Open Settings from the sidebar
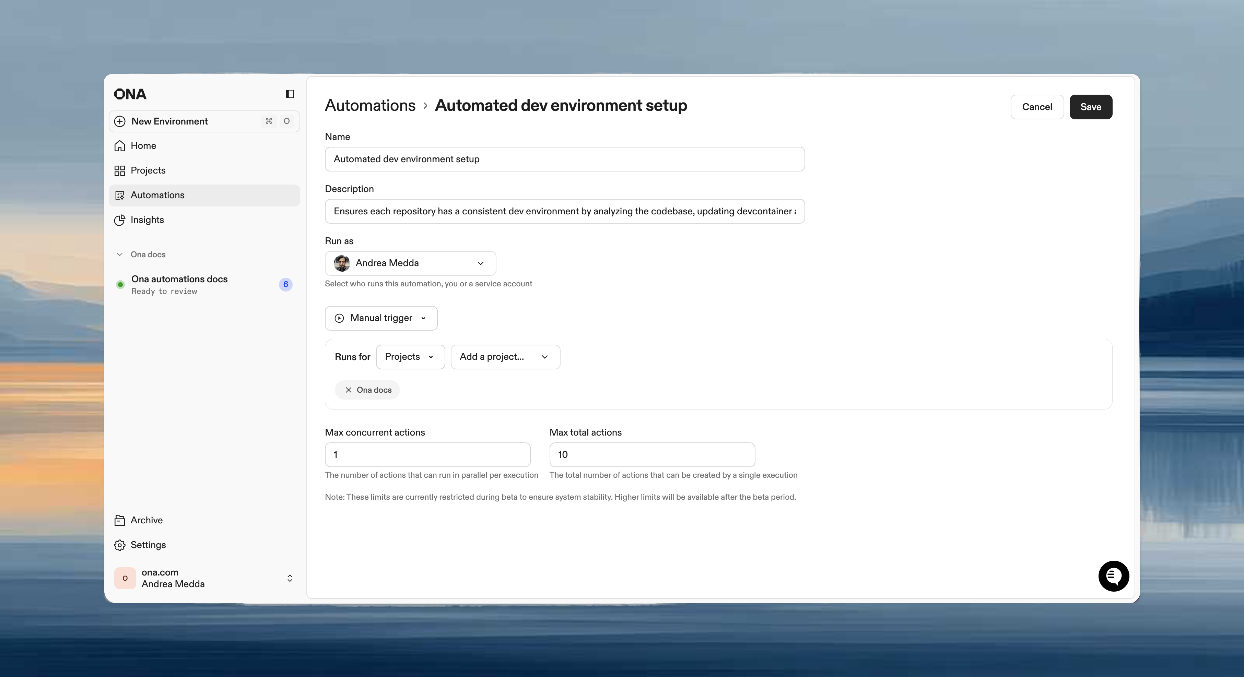This screenshot has height=677, width=1244. (x=148, y=545)
